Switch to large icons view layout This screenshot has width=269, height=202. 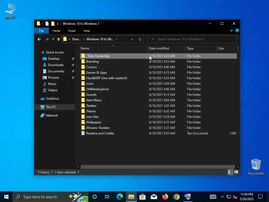point(236,172)
